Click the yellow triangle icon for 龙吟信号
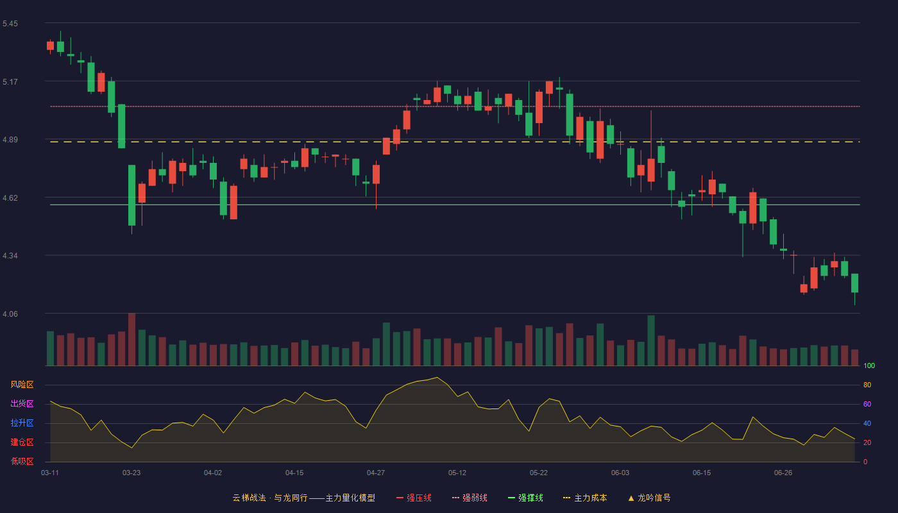 click(631, 498)
